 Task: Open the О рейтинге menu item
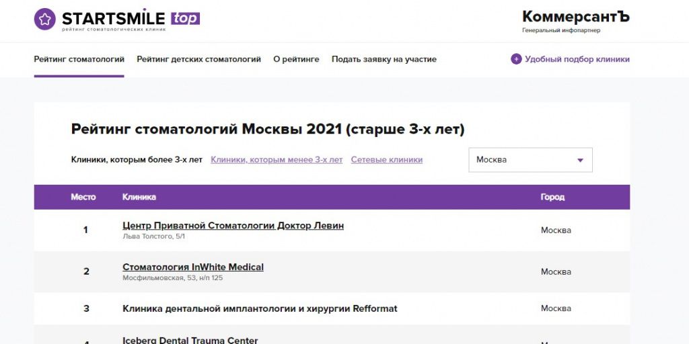pos(296,59)
